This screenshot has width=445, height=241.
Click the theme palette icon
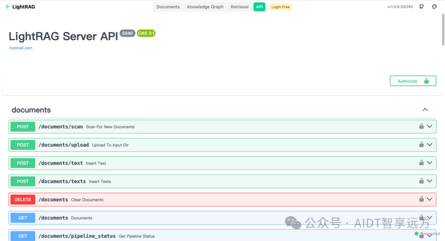[x=434, y=7]
